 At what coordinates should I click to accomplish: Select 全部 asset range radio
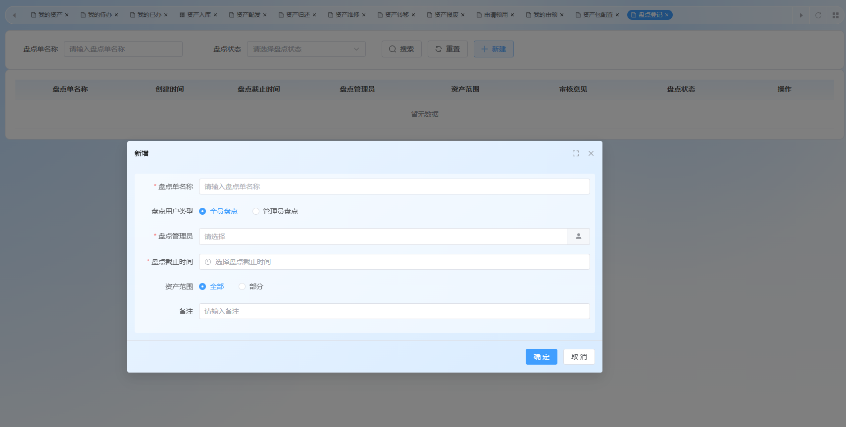211,286
